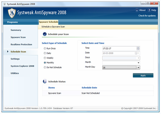Click the About info icon
Viewport: 161px width, 114px height.
137,10
